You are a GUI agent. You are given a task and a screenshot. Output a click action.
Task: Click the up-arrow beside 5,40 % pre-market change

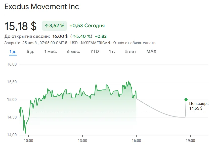[x=74, y=37]
